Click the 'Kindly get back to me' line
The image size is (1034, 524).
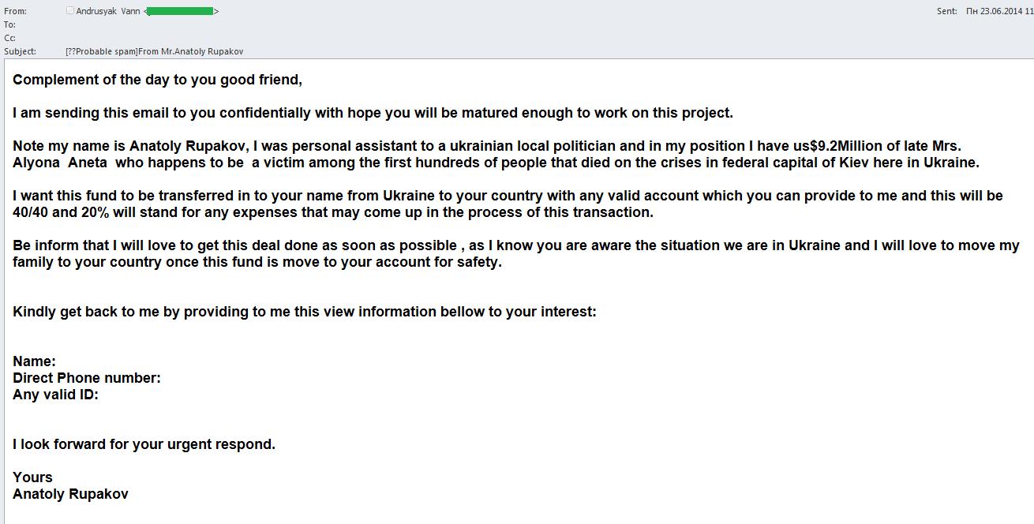(305, 312)
